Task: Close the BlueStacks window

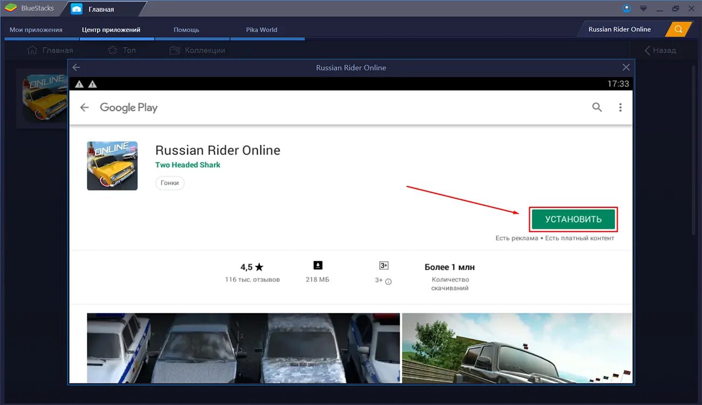Action: click(692, 8)
